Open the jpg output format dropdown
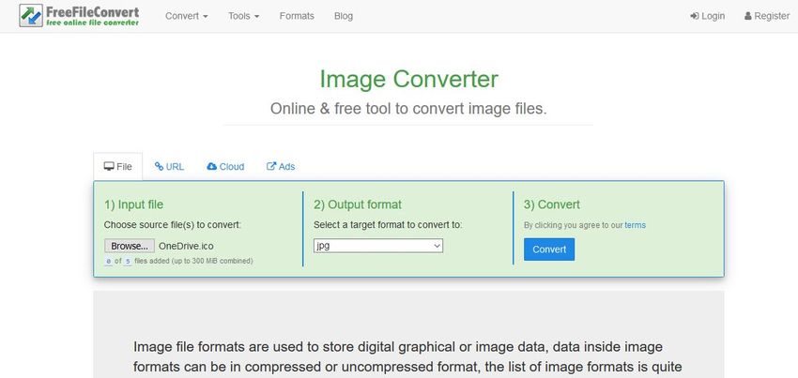Image resolution: width=798 pixels, height=378 pixels. [x=377, y=246]
